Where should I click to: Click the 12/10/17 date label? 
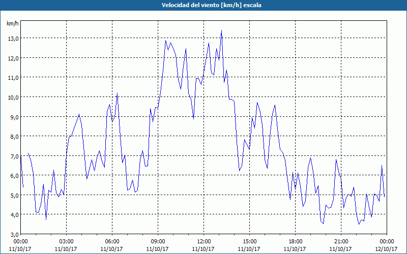pos(386,249)
